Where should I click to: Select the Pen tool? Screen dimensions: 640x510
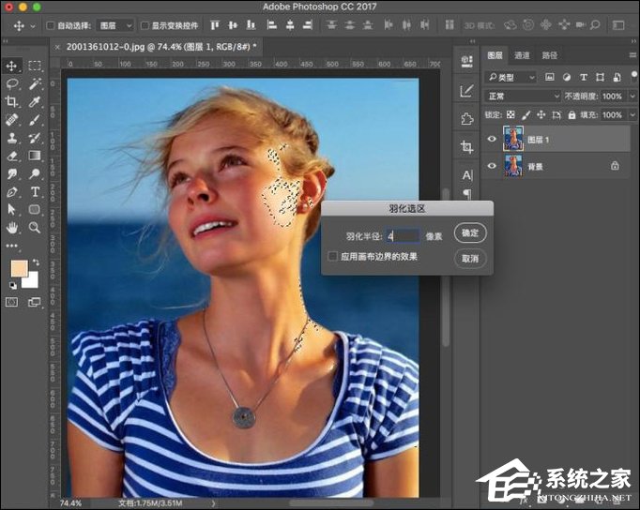click(11, 191)
